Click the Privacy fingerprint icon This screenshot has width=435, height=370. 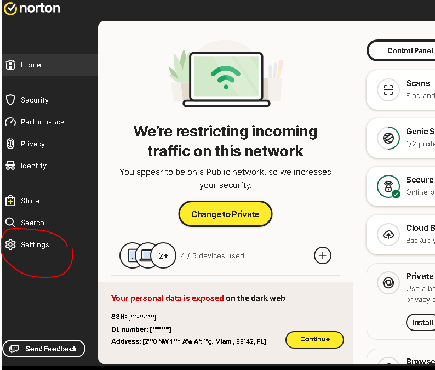point(10,144)
